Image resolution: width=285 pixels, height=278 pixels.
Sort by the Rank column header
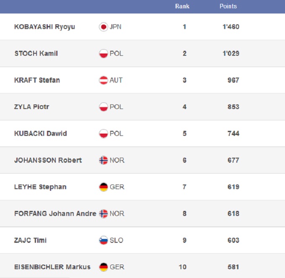click(182, 6)
